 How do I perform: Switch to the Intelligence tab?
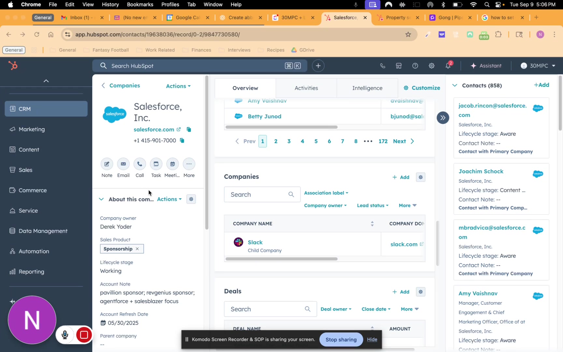(x=367, y=88)
